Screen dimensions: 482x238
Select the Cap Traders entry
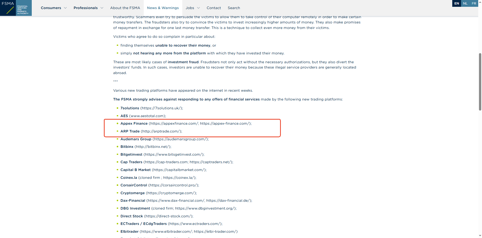point(177,162)
